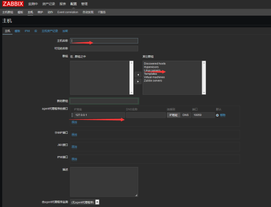The height and width of the screenshot is (207, 271).
Task: Open the 配置 top menu
Action: (74, 4)
